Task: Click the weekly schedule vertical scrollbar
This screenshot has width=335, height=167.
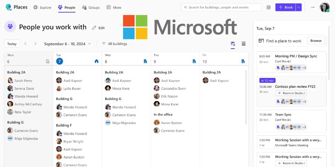Action: point(246,97)
